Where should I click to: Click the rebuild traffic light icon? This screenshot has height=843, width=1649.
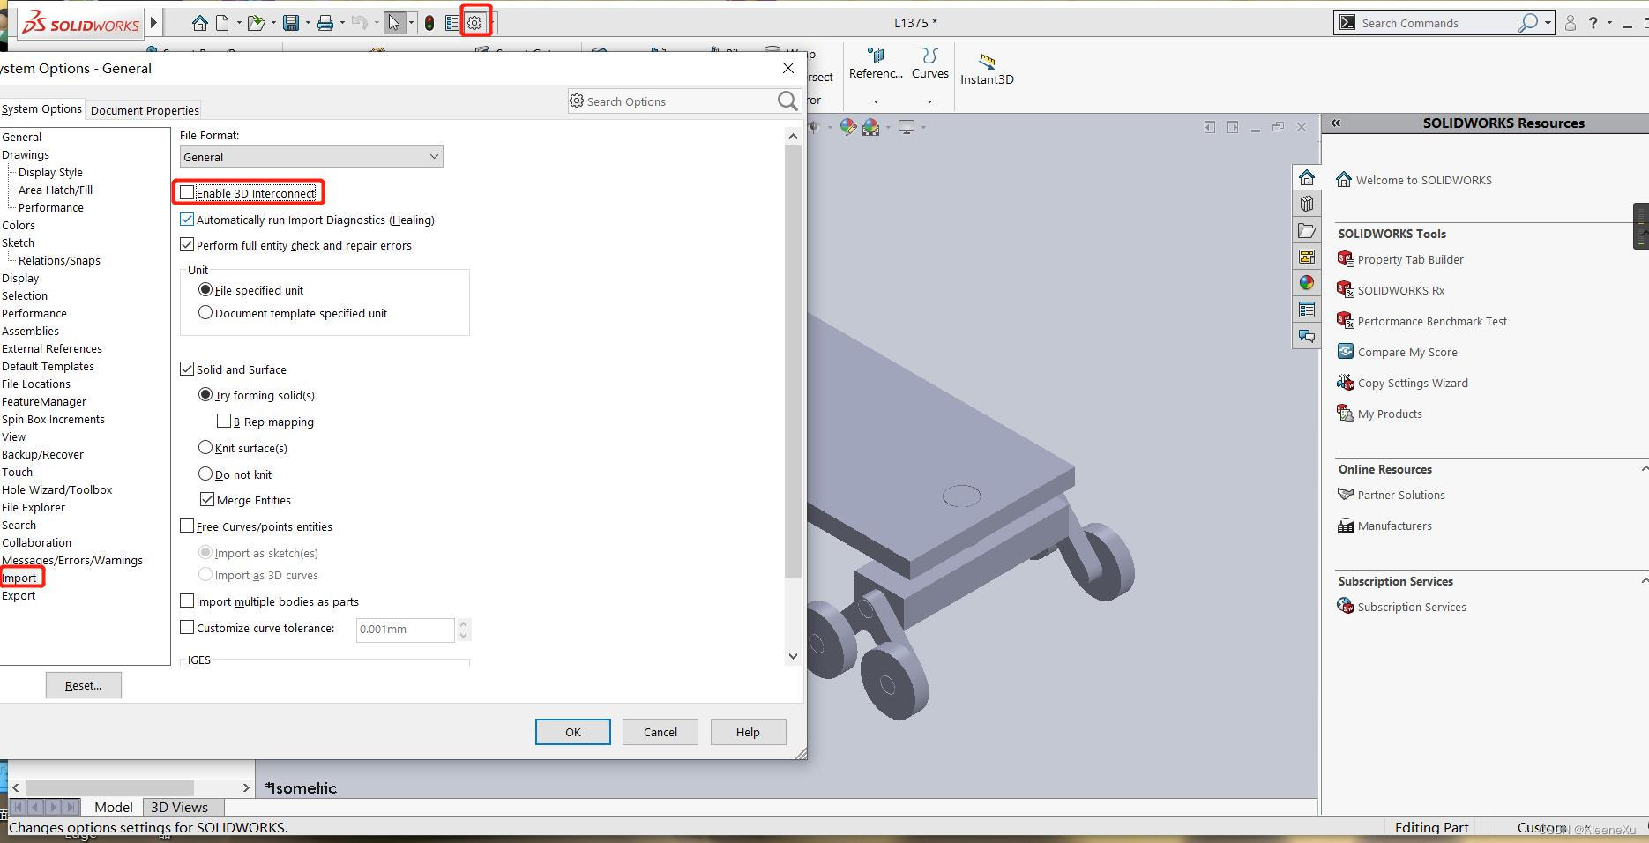point(429,23)
